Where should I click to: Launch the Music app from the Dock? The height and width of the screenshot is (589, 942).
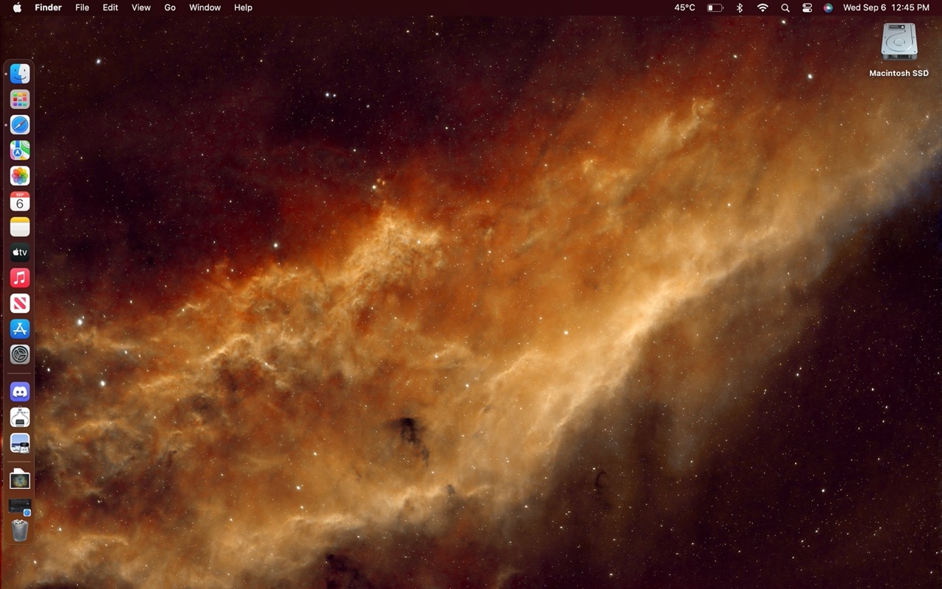click(20, 278)
